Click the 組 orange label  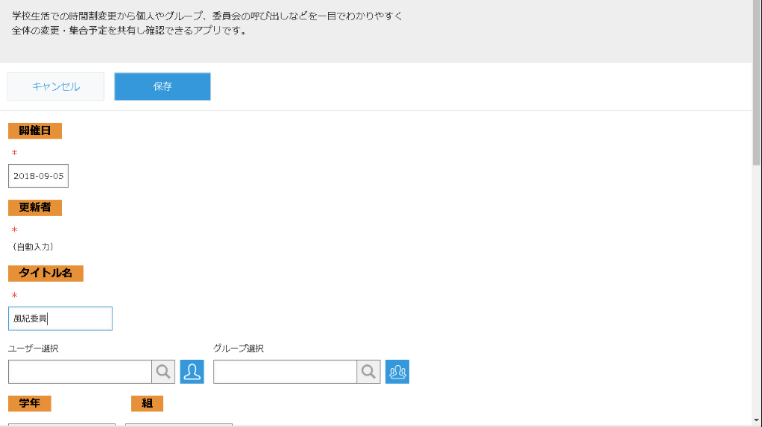point(147,403)
